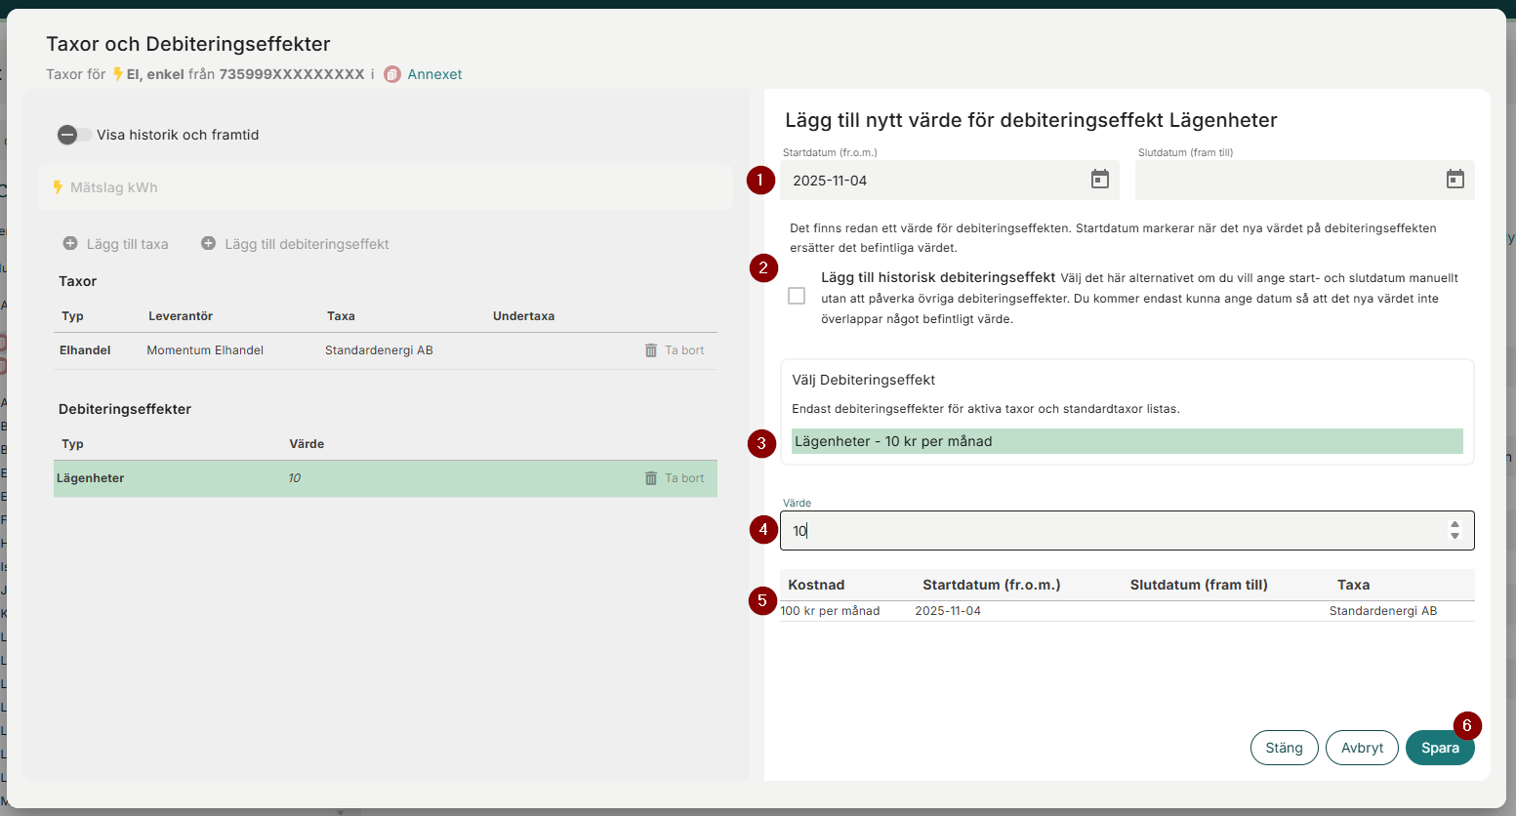1516x816 pixels.
Task: Click the plus icon for Lägg till debiteringseffekt
Action: (x=208, y=244)
